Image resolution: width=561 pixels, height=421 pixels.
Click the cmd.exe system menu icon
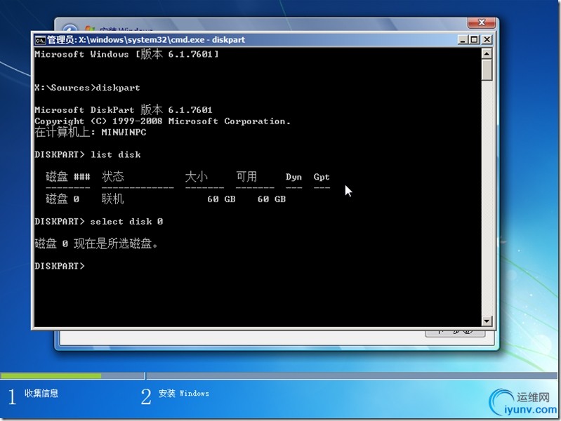click(x=40, y=40)
